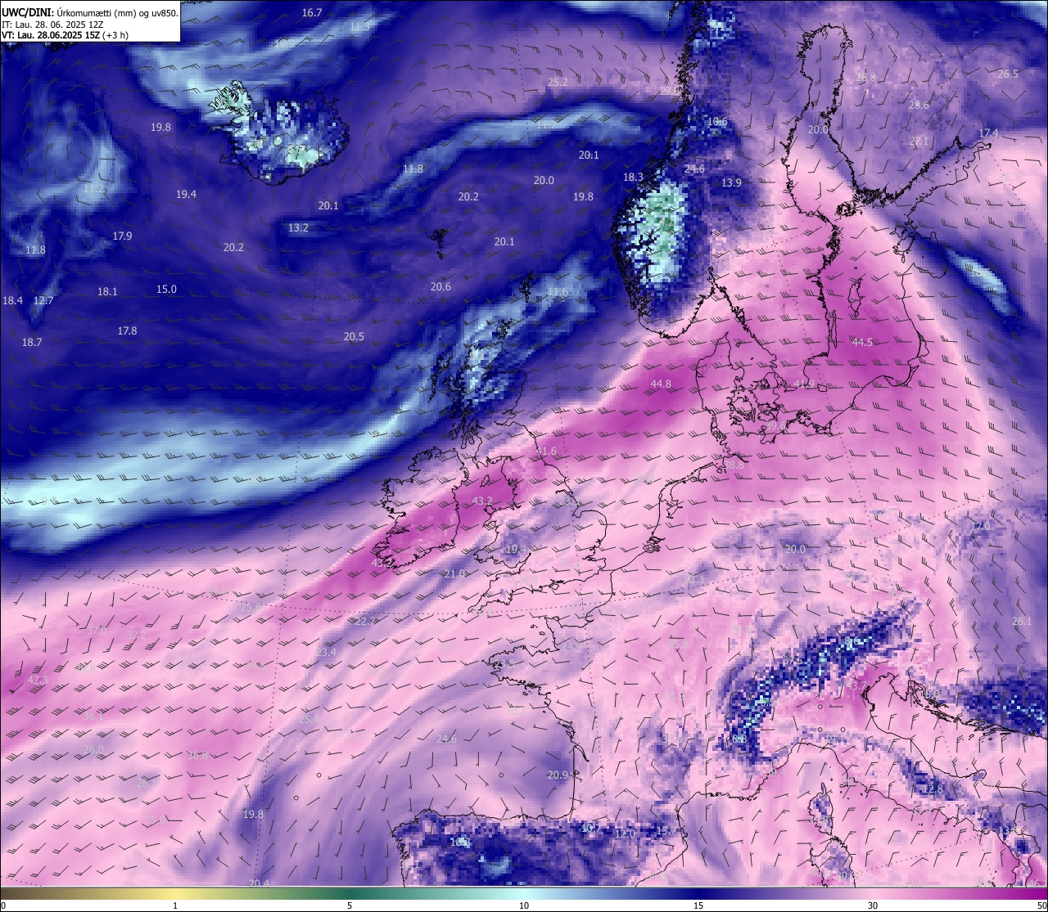
Task: Click the 44.5 value over the Baltic
Action: 862,342
